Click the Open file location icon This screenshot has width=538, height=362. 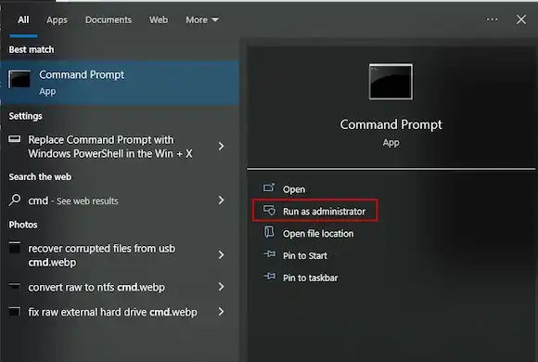(x=269, y=232)
